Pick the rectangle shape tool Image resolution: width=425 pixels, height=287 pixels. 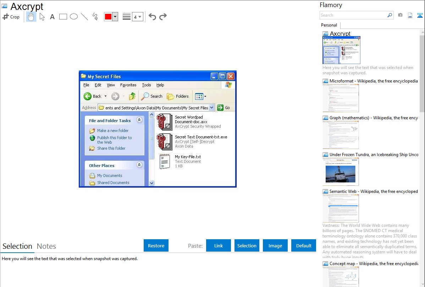(x=63, y=17)
